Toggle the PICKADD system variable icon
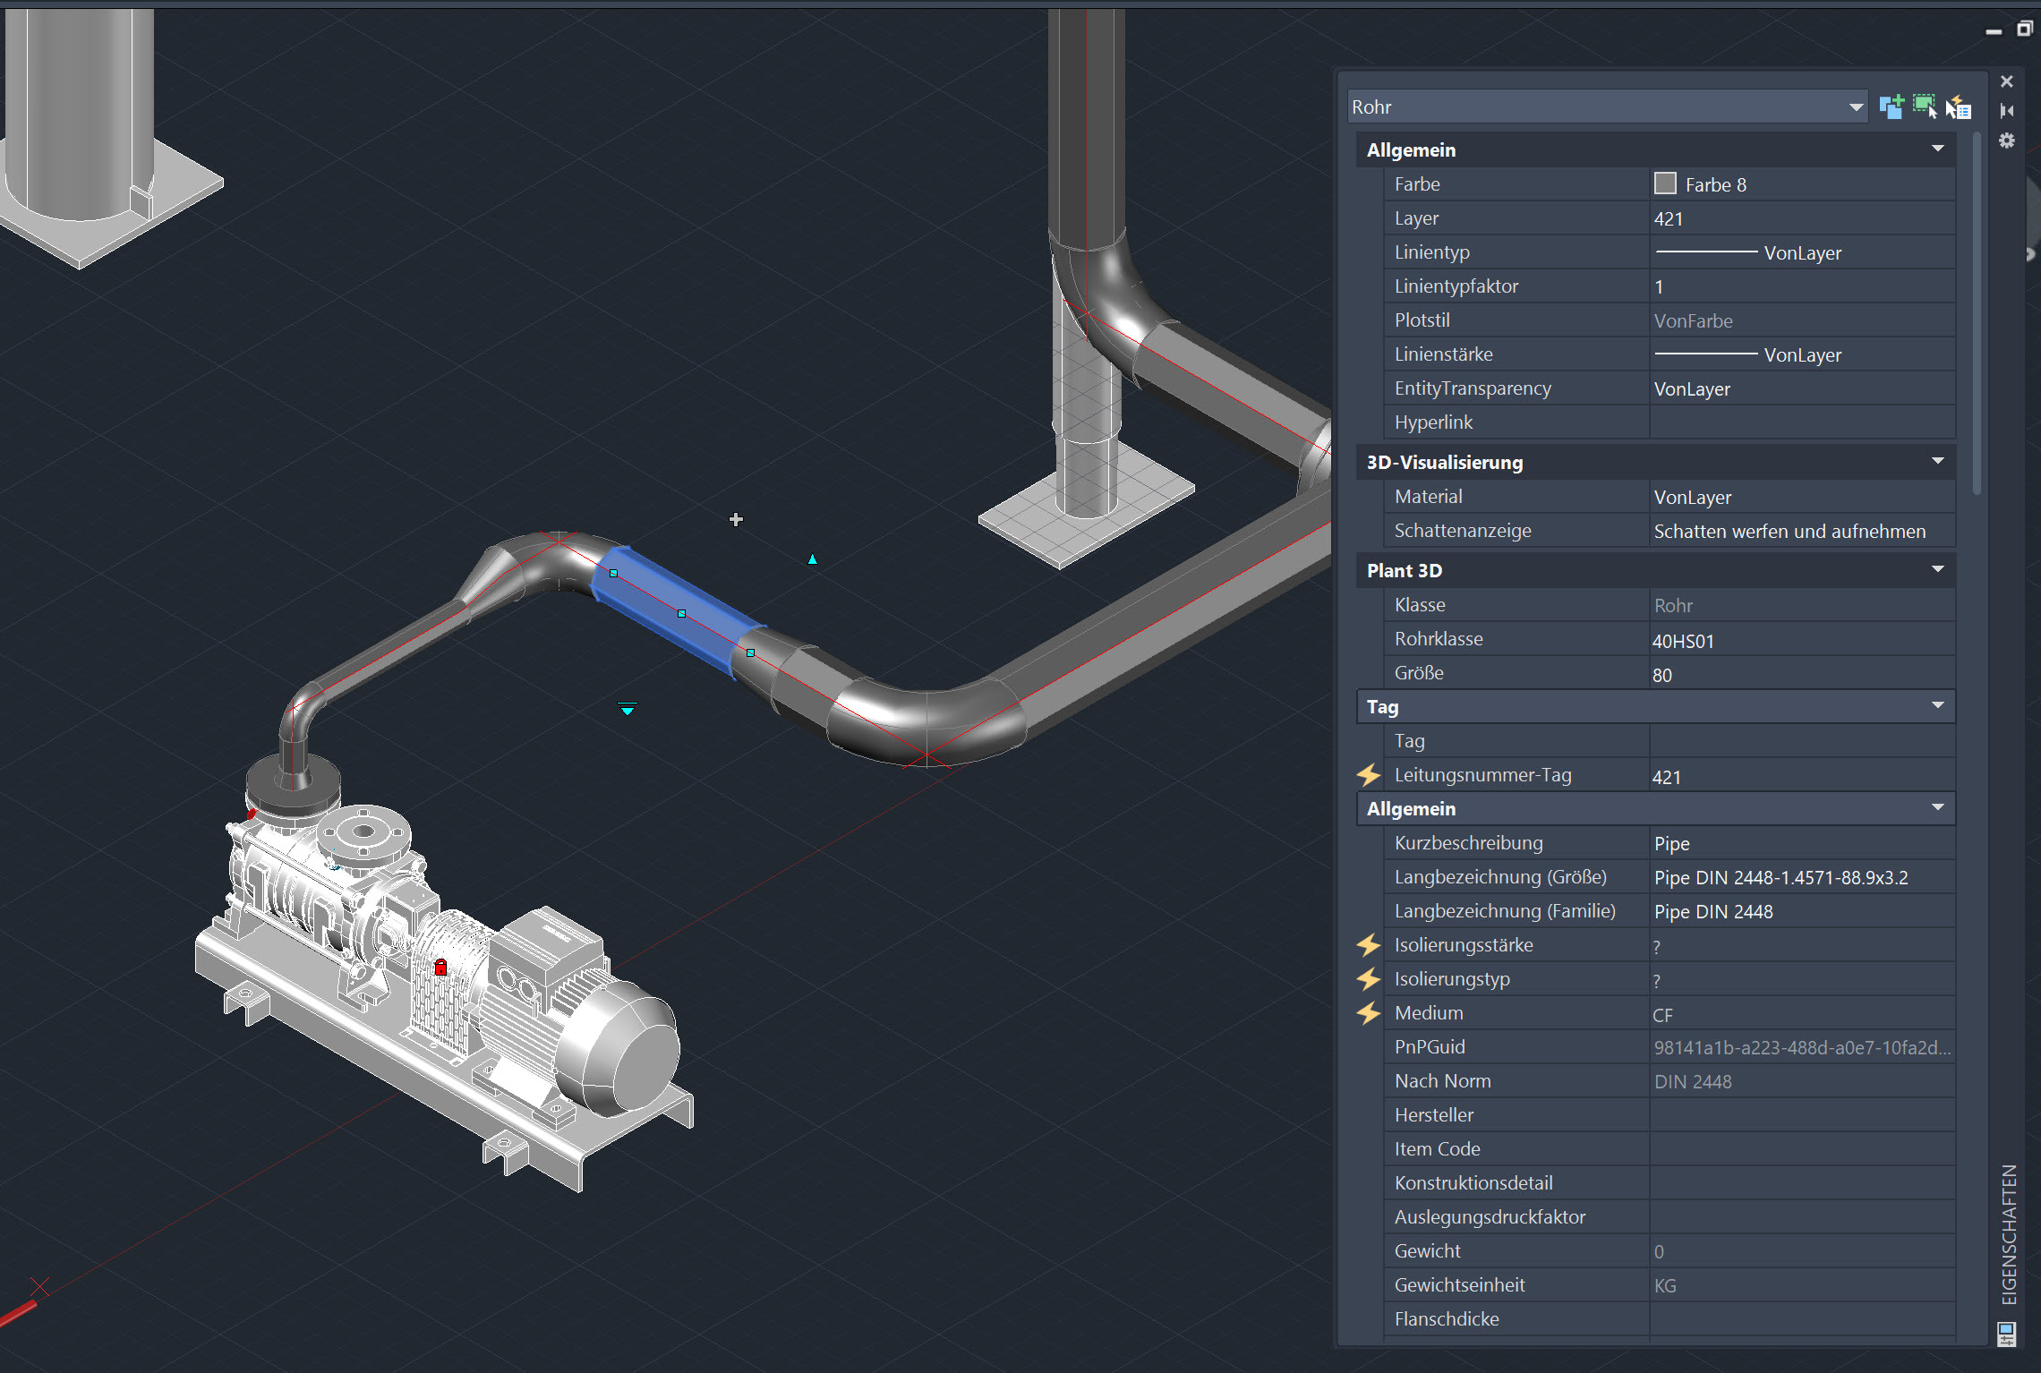2041x1373 pixels. (x=1892, y=107)
